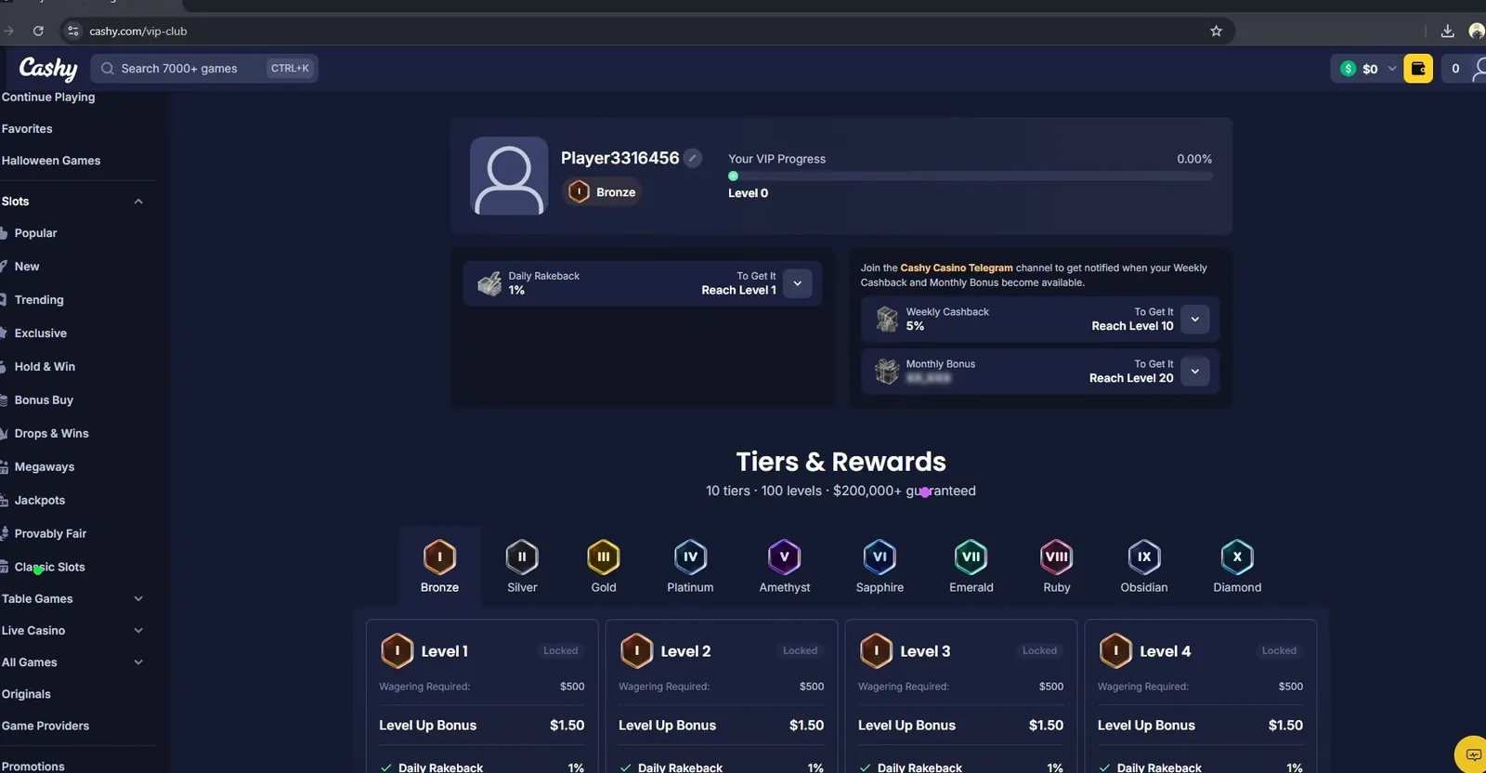Switch to the Sapphire tier
Screen dimensions: 1486x773
pyautogui.click(x=880, y=566)
